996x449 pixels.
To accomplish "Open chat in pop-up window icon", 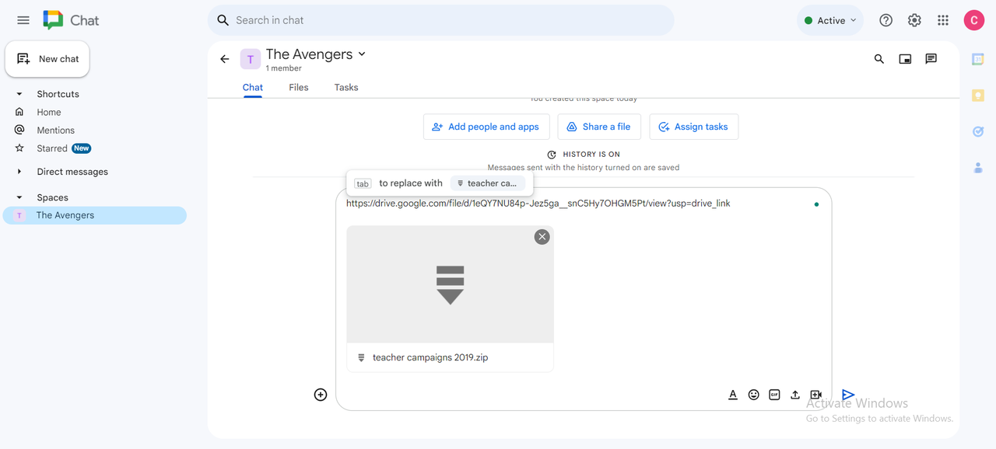I will 905,59.
